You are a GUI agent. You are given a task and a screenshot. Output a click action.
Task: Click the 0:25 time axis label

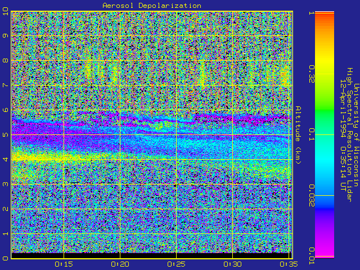[x=176, y=264]
